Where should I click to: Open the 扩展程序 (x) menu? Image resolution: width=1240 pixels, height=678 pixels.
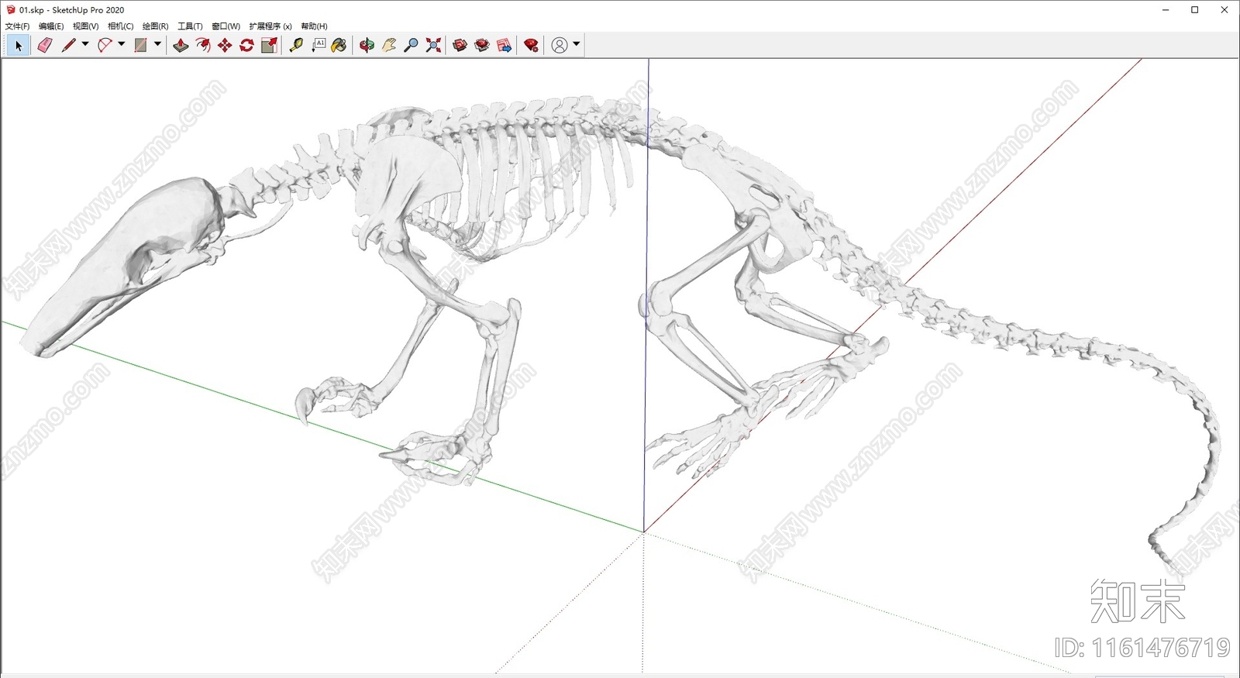click(x=270, y=26)
